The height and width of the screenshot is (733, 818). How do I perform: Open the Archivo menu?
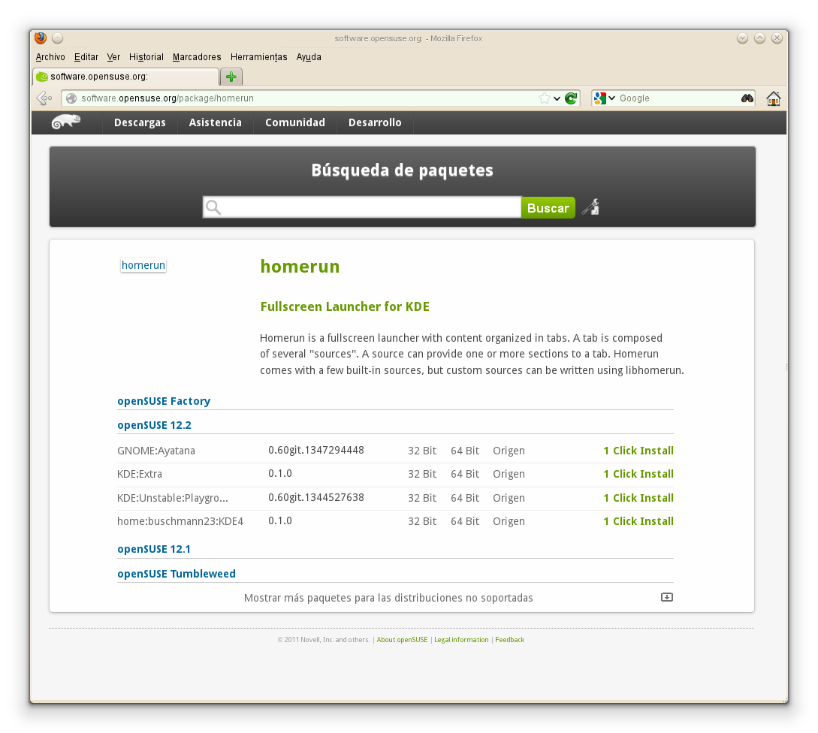click(50, 57)
